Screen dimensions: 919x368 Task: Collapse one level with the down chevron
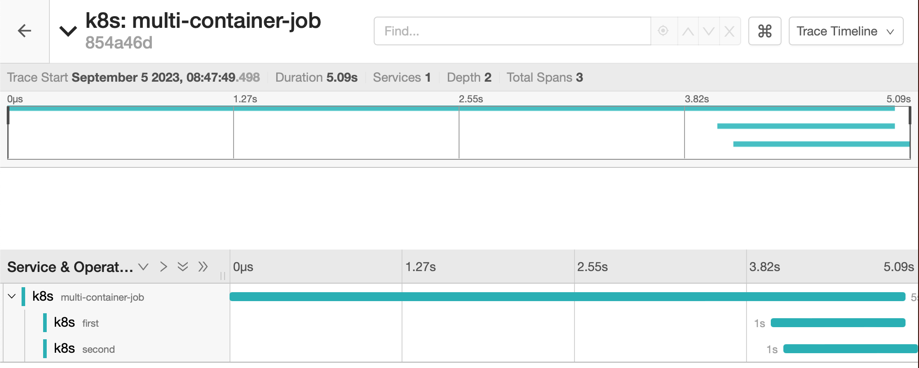tap(143, 267)
